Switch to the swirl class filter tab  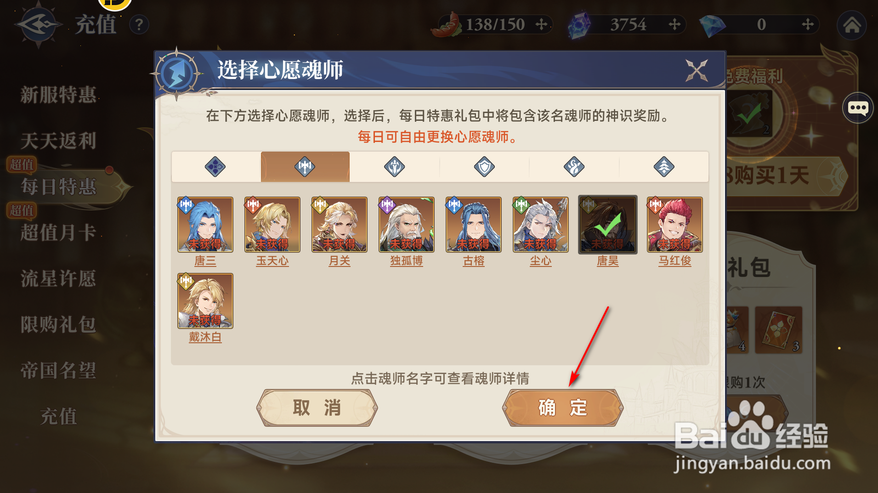click(574, 167)
